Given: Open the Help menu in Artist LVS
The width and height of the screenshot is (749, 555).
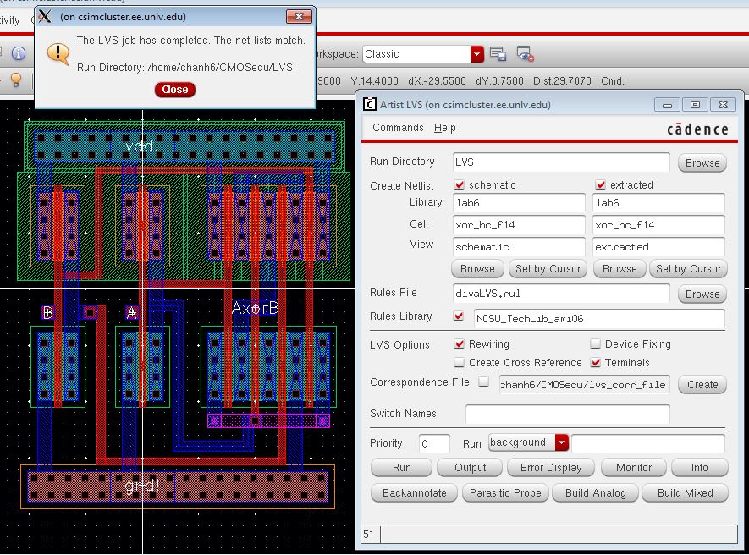Looking at the screenshot, I should tap(444, 128).
